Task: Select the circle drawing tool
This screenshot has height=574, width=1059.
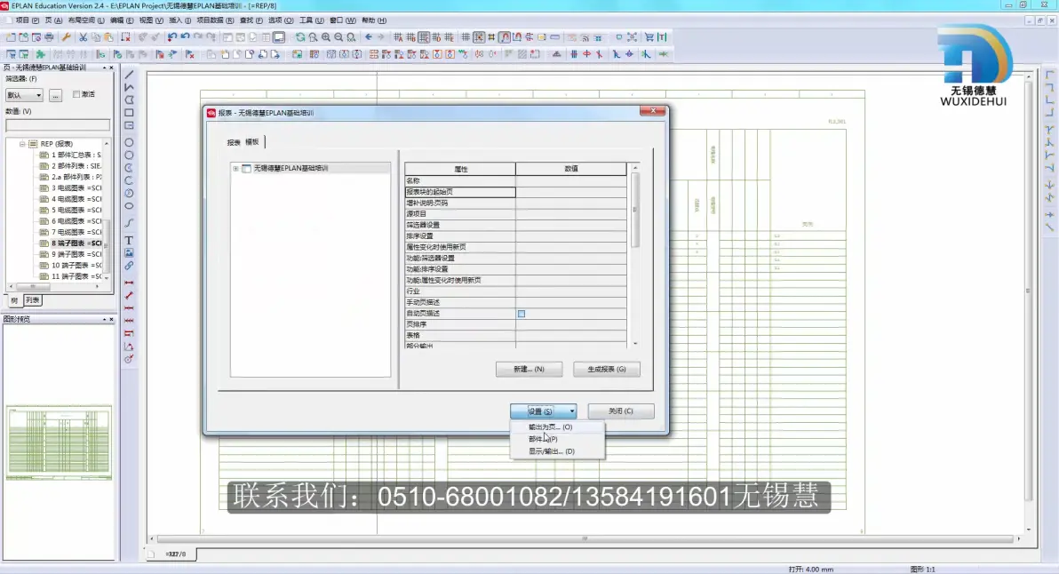Action: (x=129, y=142)
